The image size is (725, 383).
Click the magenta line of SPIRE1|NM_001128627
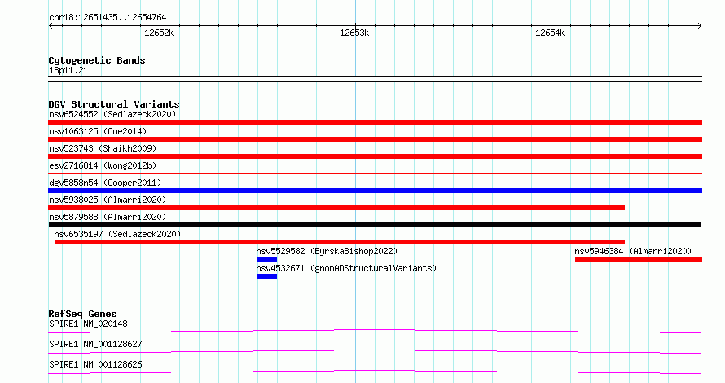375,351
